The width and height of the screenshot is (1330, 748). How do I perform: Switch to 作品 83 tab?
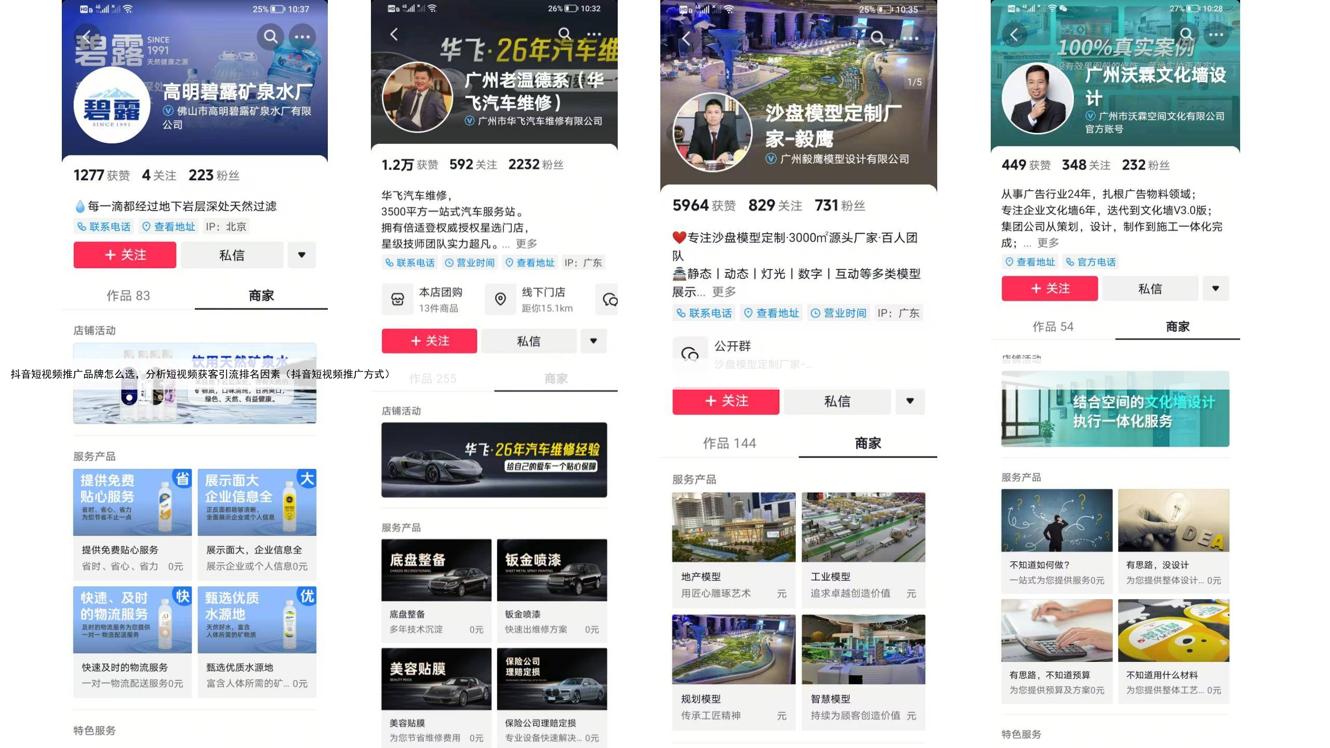[128, 296]
